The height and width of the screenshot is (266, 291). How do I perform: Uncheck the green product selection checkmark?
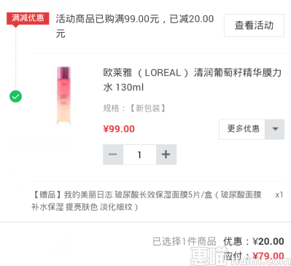coord(15,96)
